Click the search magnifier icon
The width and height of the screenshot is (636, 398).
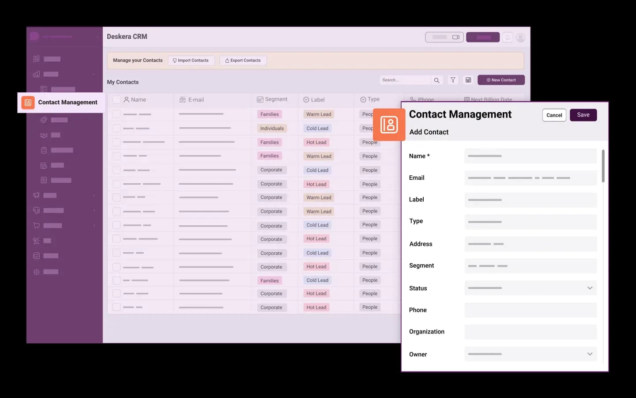[x=437, y=80]
